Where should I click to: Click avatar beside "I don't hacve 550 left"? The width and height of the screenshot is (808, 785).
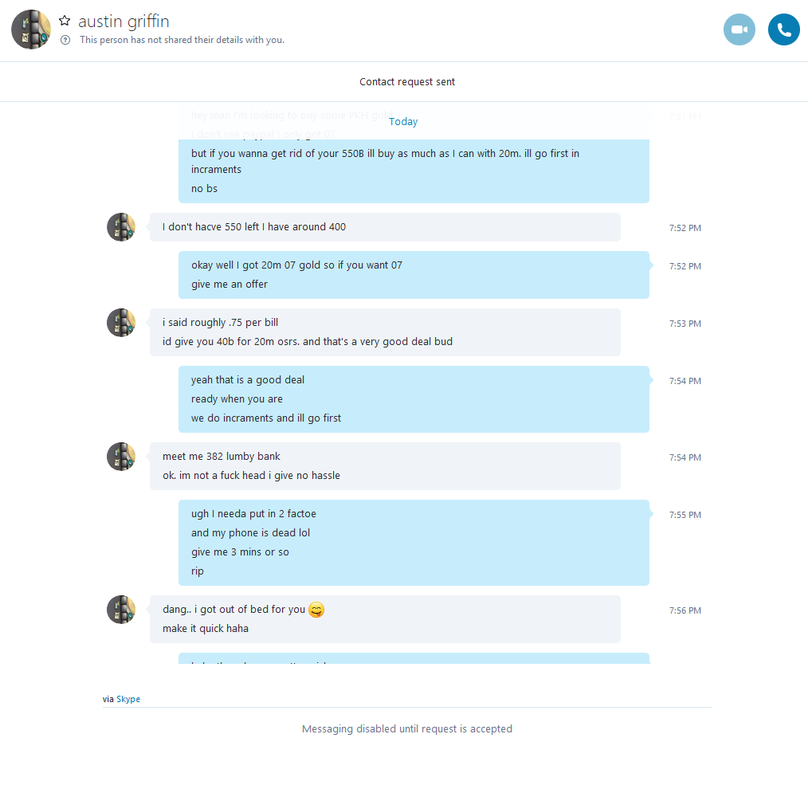coord(121,227)
